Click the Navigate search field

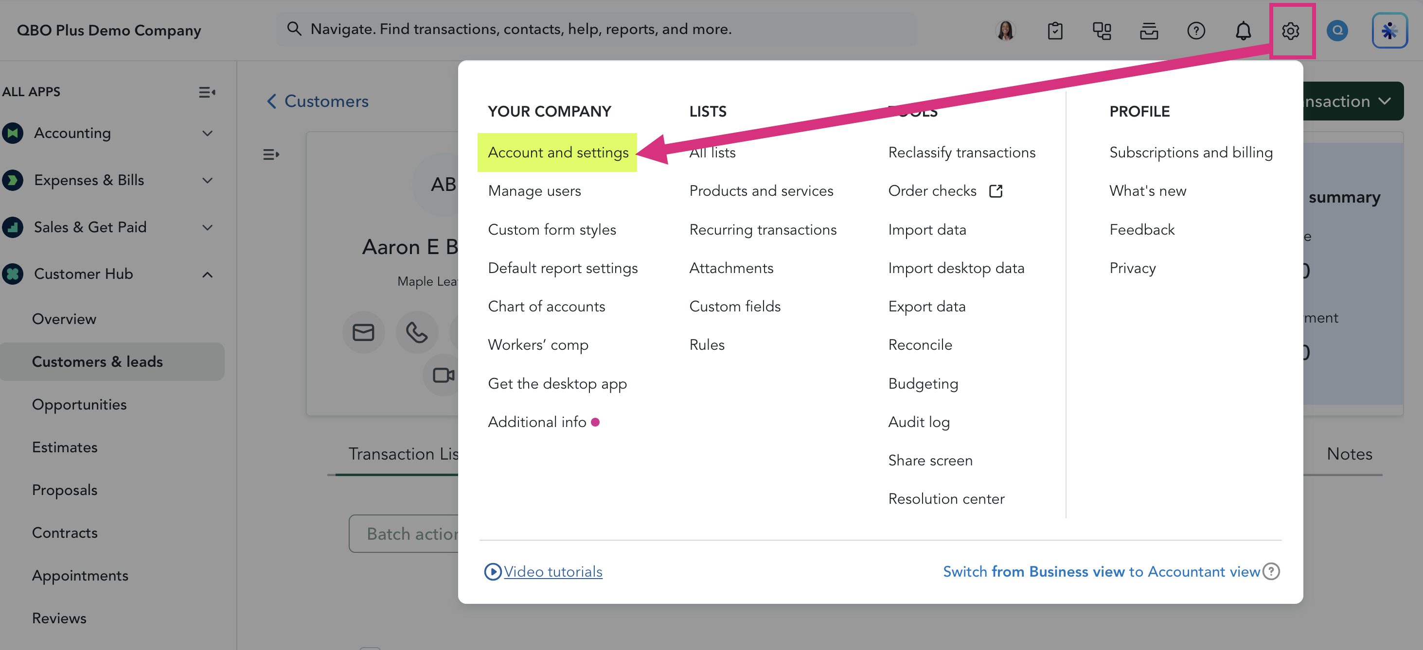click(595, 29)
